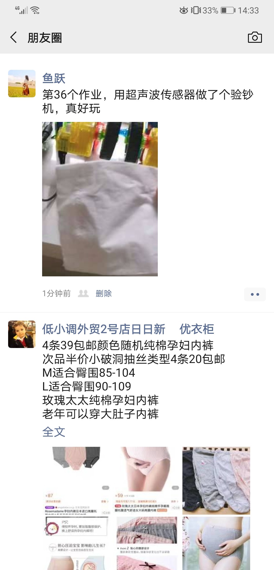This screenshot has height=570, width=274.
Task: View the banknote detector photo
Action: (100, 199)
